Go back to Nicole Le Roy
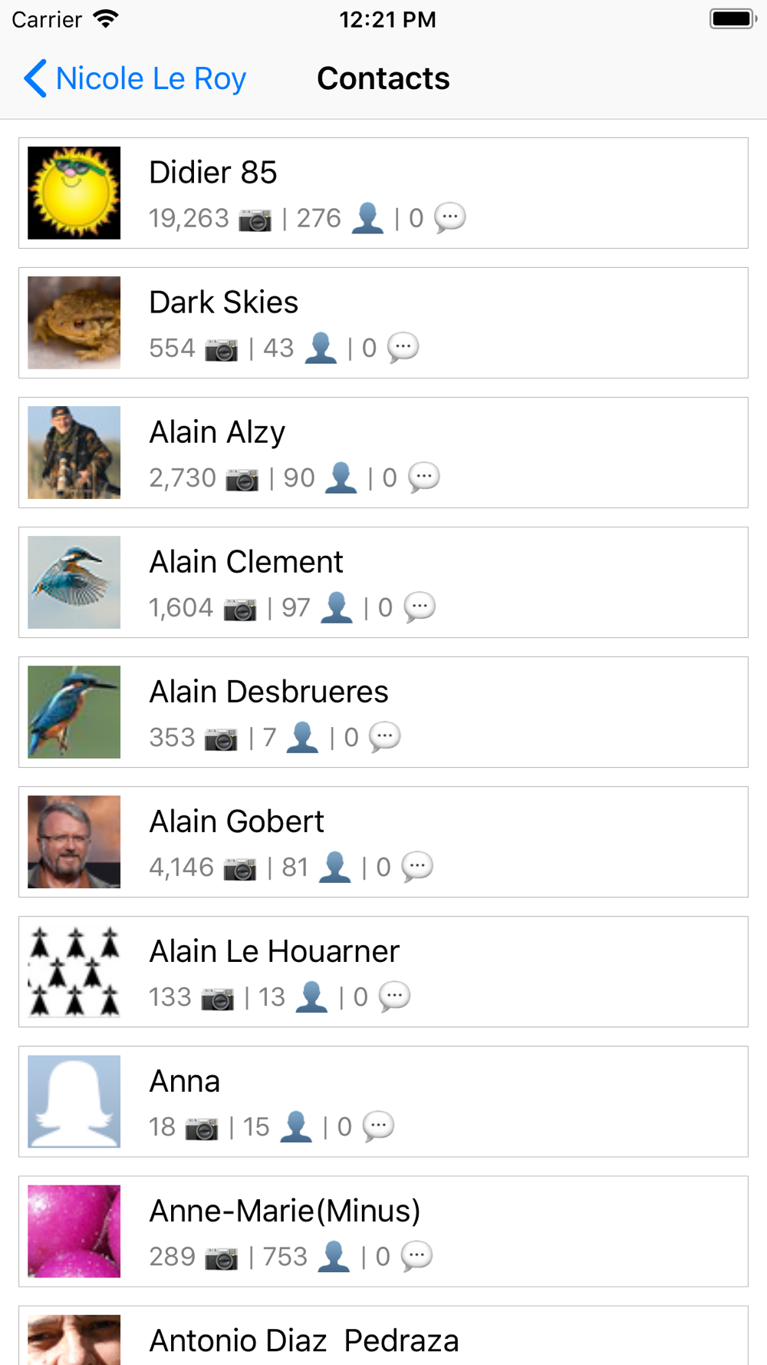Image resolution: width=767 pixels, height=1365 pixels. coord(135,78)
